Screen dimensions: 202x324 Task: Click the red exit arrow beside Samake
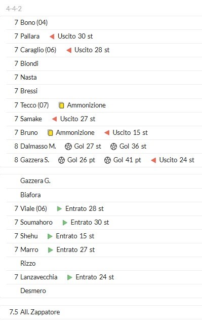tap(55, 119)
